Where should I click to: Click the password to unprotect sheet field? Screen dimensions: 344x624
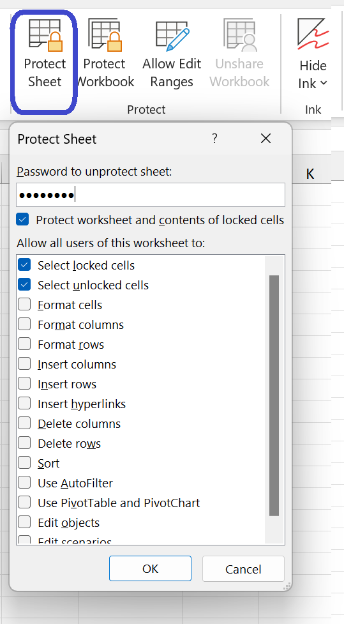pos(151,195)
